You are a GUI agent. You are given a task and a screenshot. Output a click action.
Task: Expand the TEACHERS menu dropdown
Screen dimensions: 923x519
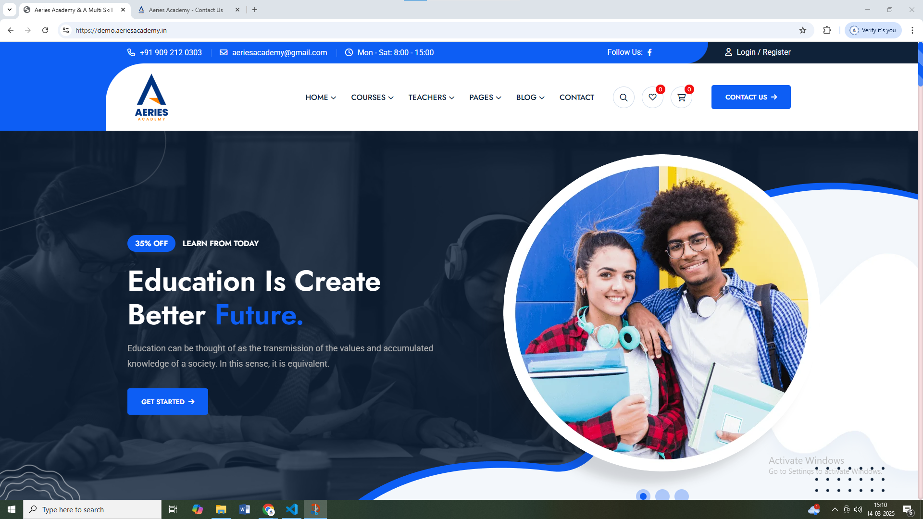click(x=431, y=97)
